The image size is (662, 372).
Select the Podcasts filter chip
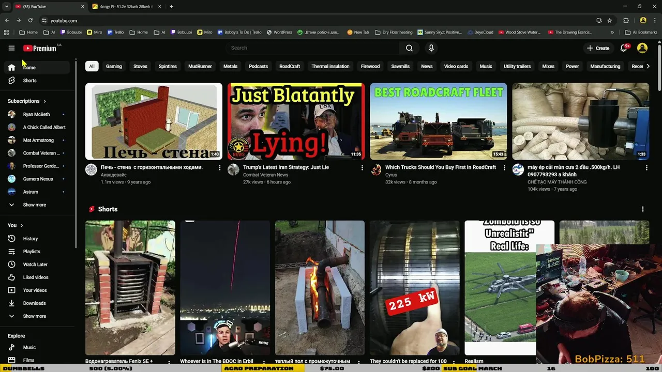258,66
